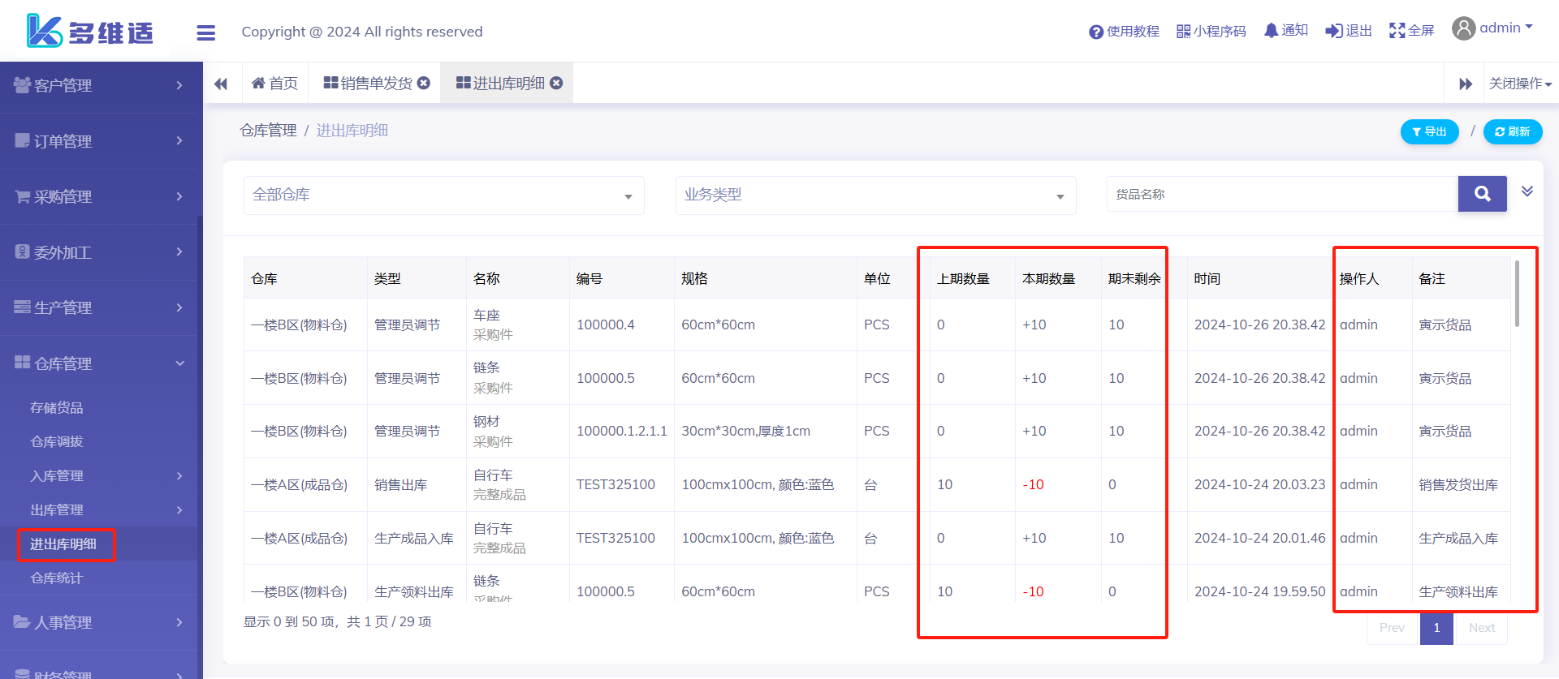Expand the admin user menu
Viewport: 1559px width, 679px height.
[1492, 28]
